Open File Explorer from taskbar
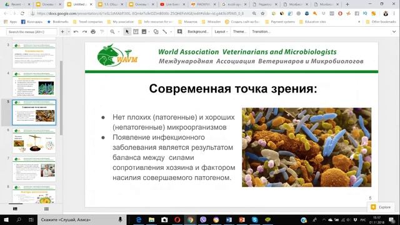 point(151,219)
